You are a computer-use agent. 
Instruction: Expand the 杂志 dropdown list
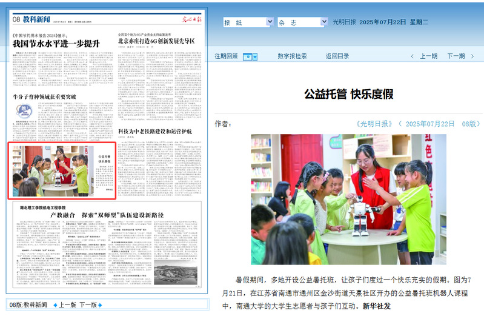coord(323,22)
